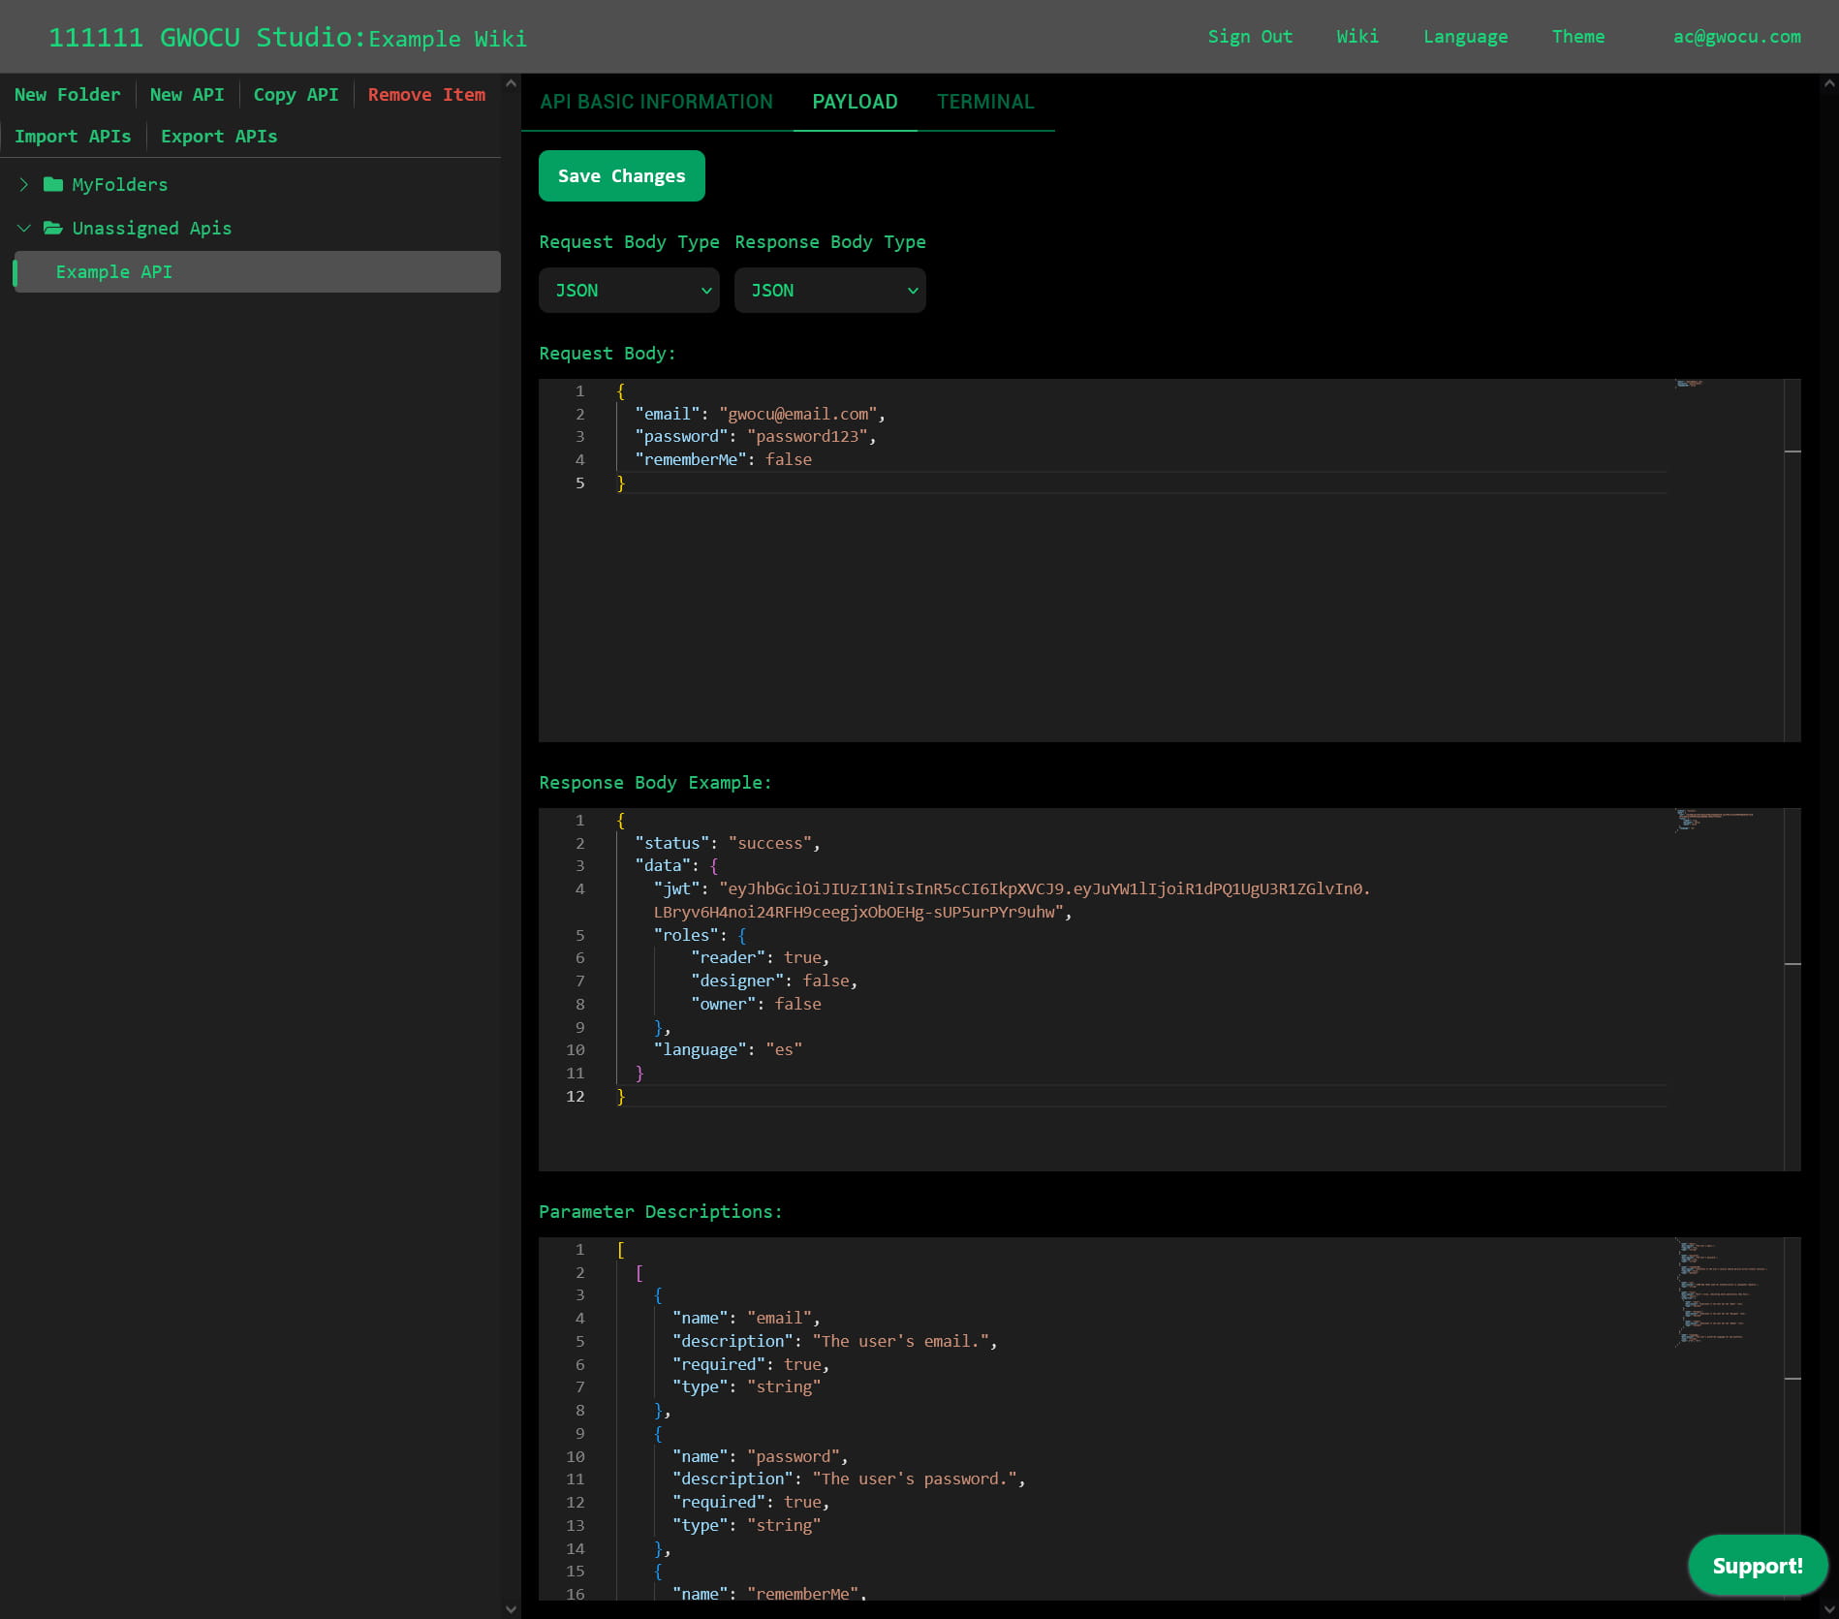Image resolution: width=1839 pixels, height=1619 pixels.
Task: Click the Response Body editor vertical scrollbar
Action: (x=1792, y=989)
